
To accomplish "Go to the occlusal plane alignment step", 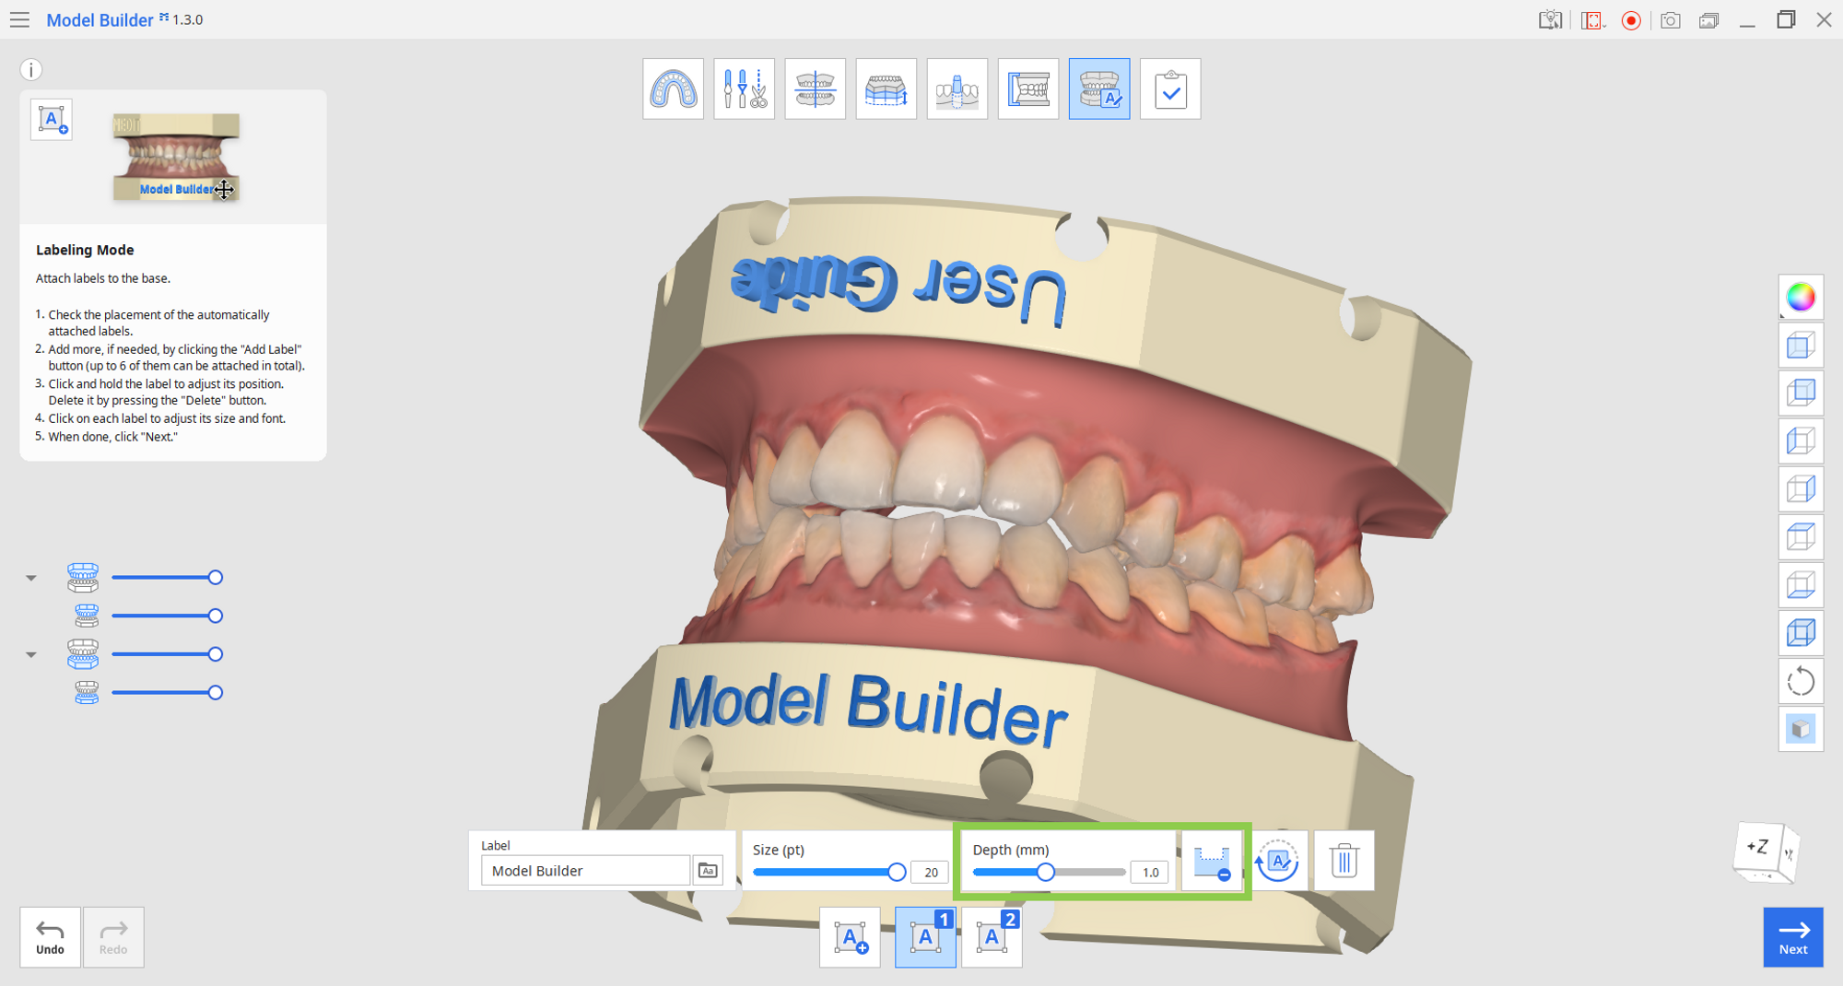I will (x=815, y=88).
